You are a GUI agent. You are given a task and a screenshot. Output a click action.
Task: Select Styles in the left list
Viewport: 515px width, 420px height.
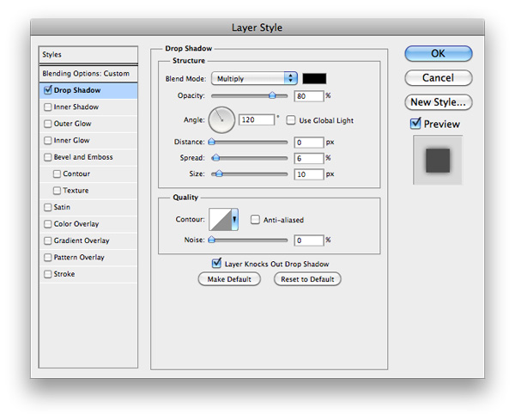click(88, 55)
